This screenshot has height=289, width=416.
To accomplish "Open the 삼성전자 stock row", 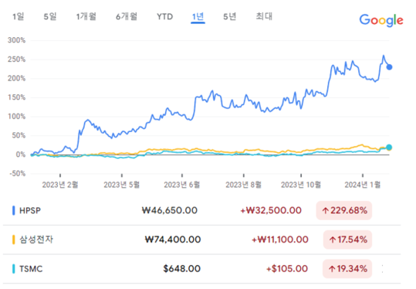I will 201,240.
